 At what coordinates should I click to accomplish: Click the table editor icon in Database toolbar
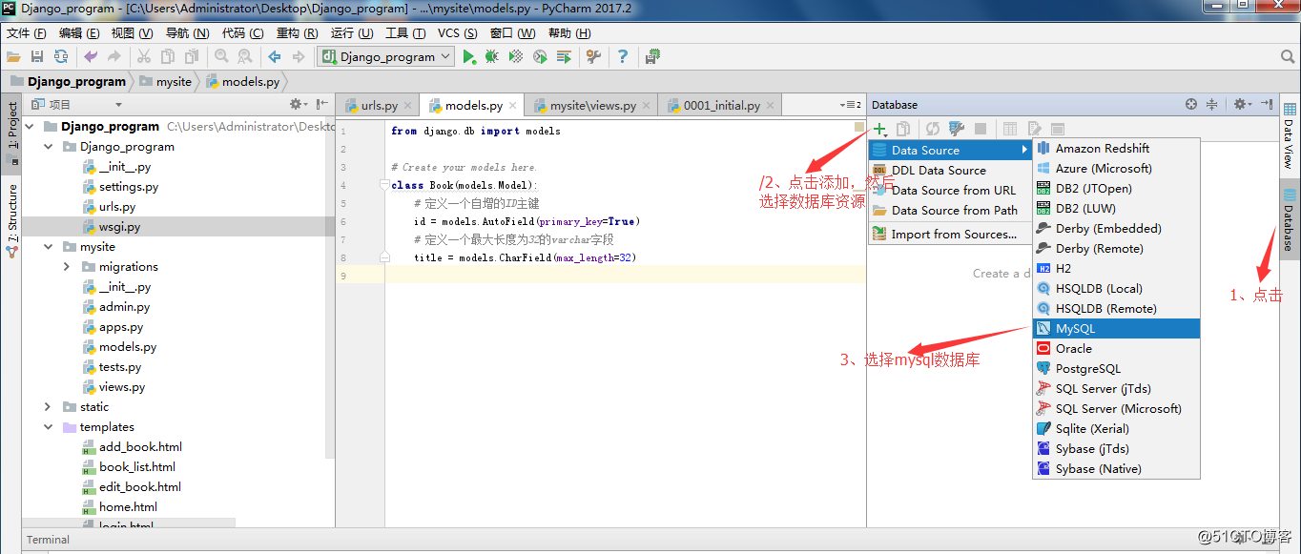(1010, 129)
